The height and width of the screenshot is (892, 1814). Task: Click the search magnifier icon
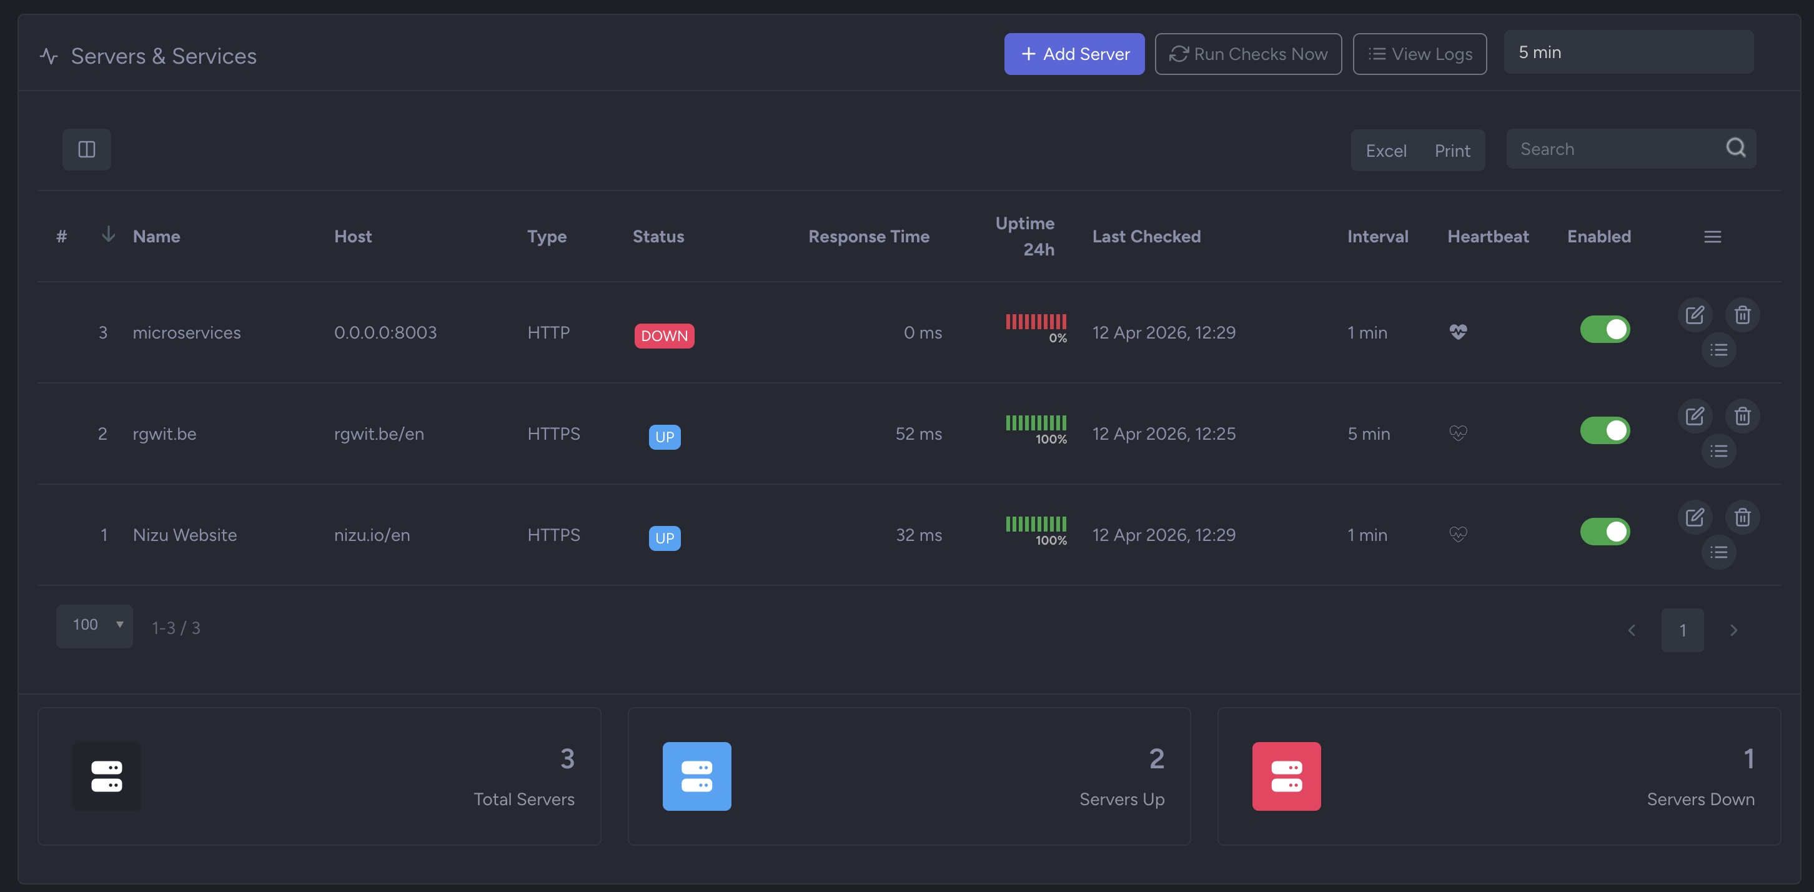(1735, 148)
